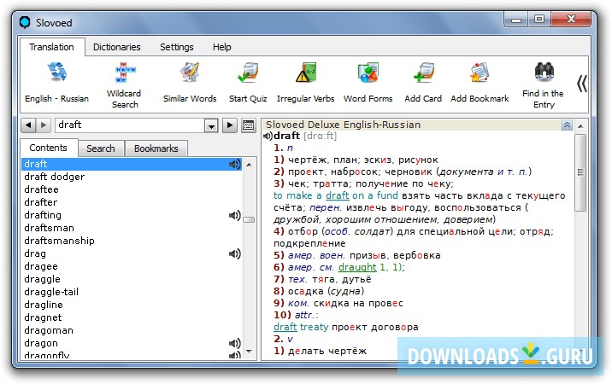The width and height of the screenshot is (612, 384).
Task: Click the translate go arrow button
Action: coord(229,125)
